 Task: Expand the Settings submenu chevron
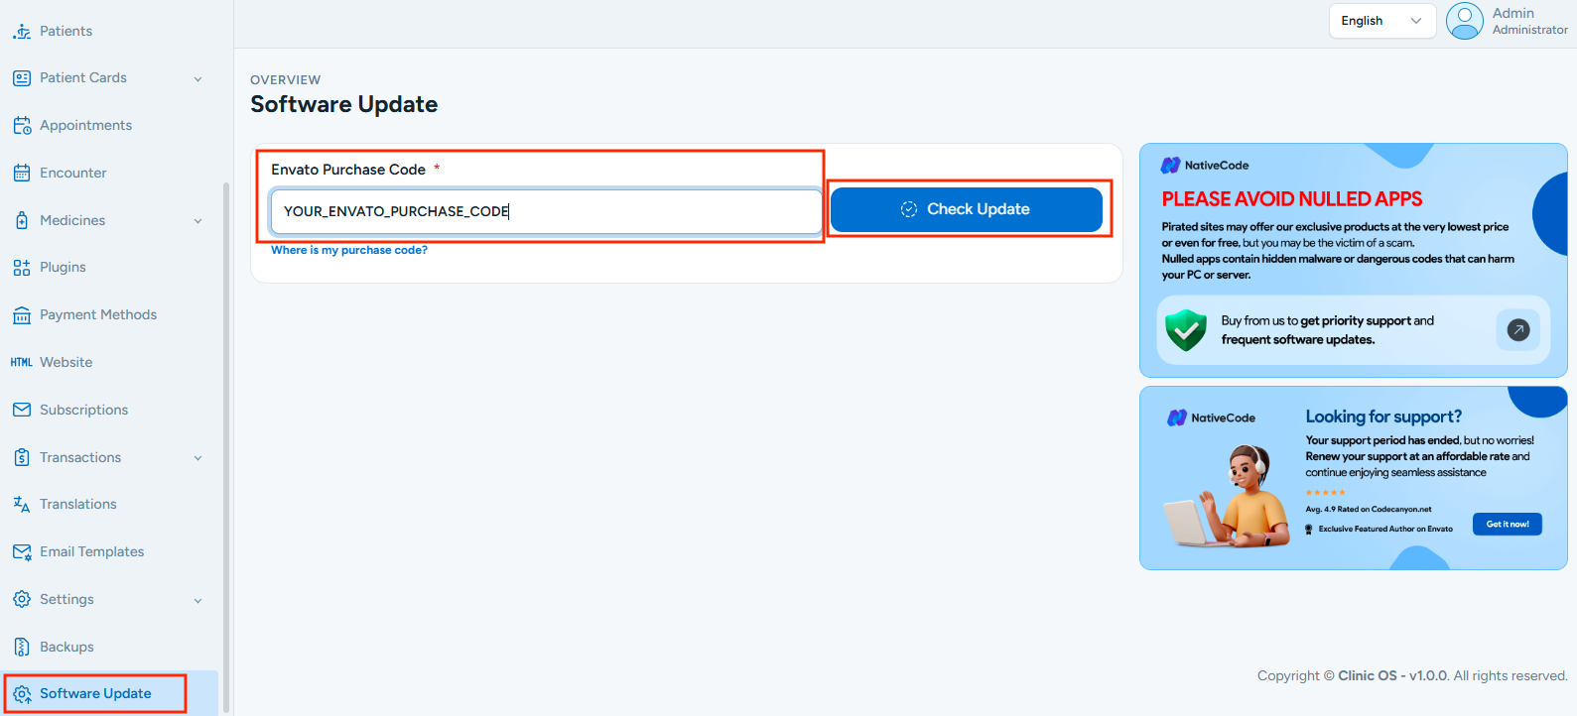(197, 601)
